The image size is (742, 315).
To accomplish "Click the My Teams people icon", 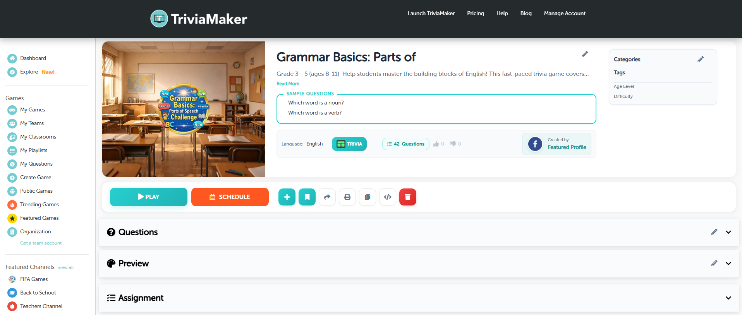I will coord(12,123).
